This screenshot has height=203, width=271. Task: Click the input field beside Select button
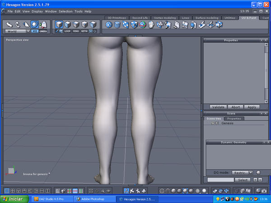click(220, 180)
